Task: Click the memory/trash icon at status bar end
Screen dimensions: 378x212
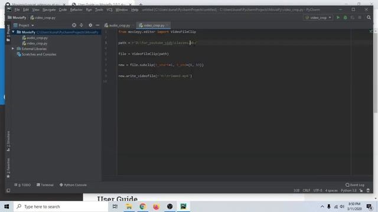Action: [x=368, y=191]
